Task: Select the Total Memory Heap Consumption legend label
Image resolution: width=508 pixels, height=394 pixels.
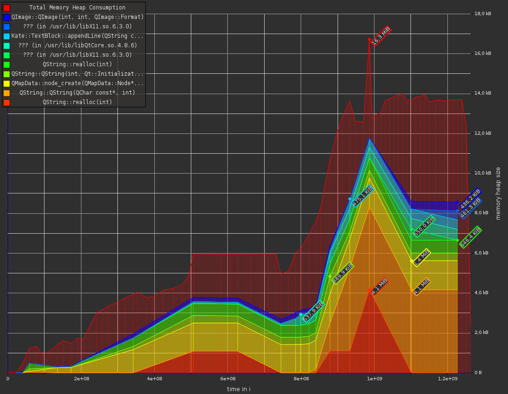Action: [77, 8]
